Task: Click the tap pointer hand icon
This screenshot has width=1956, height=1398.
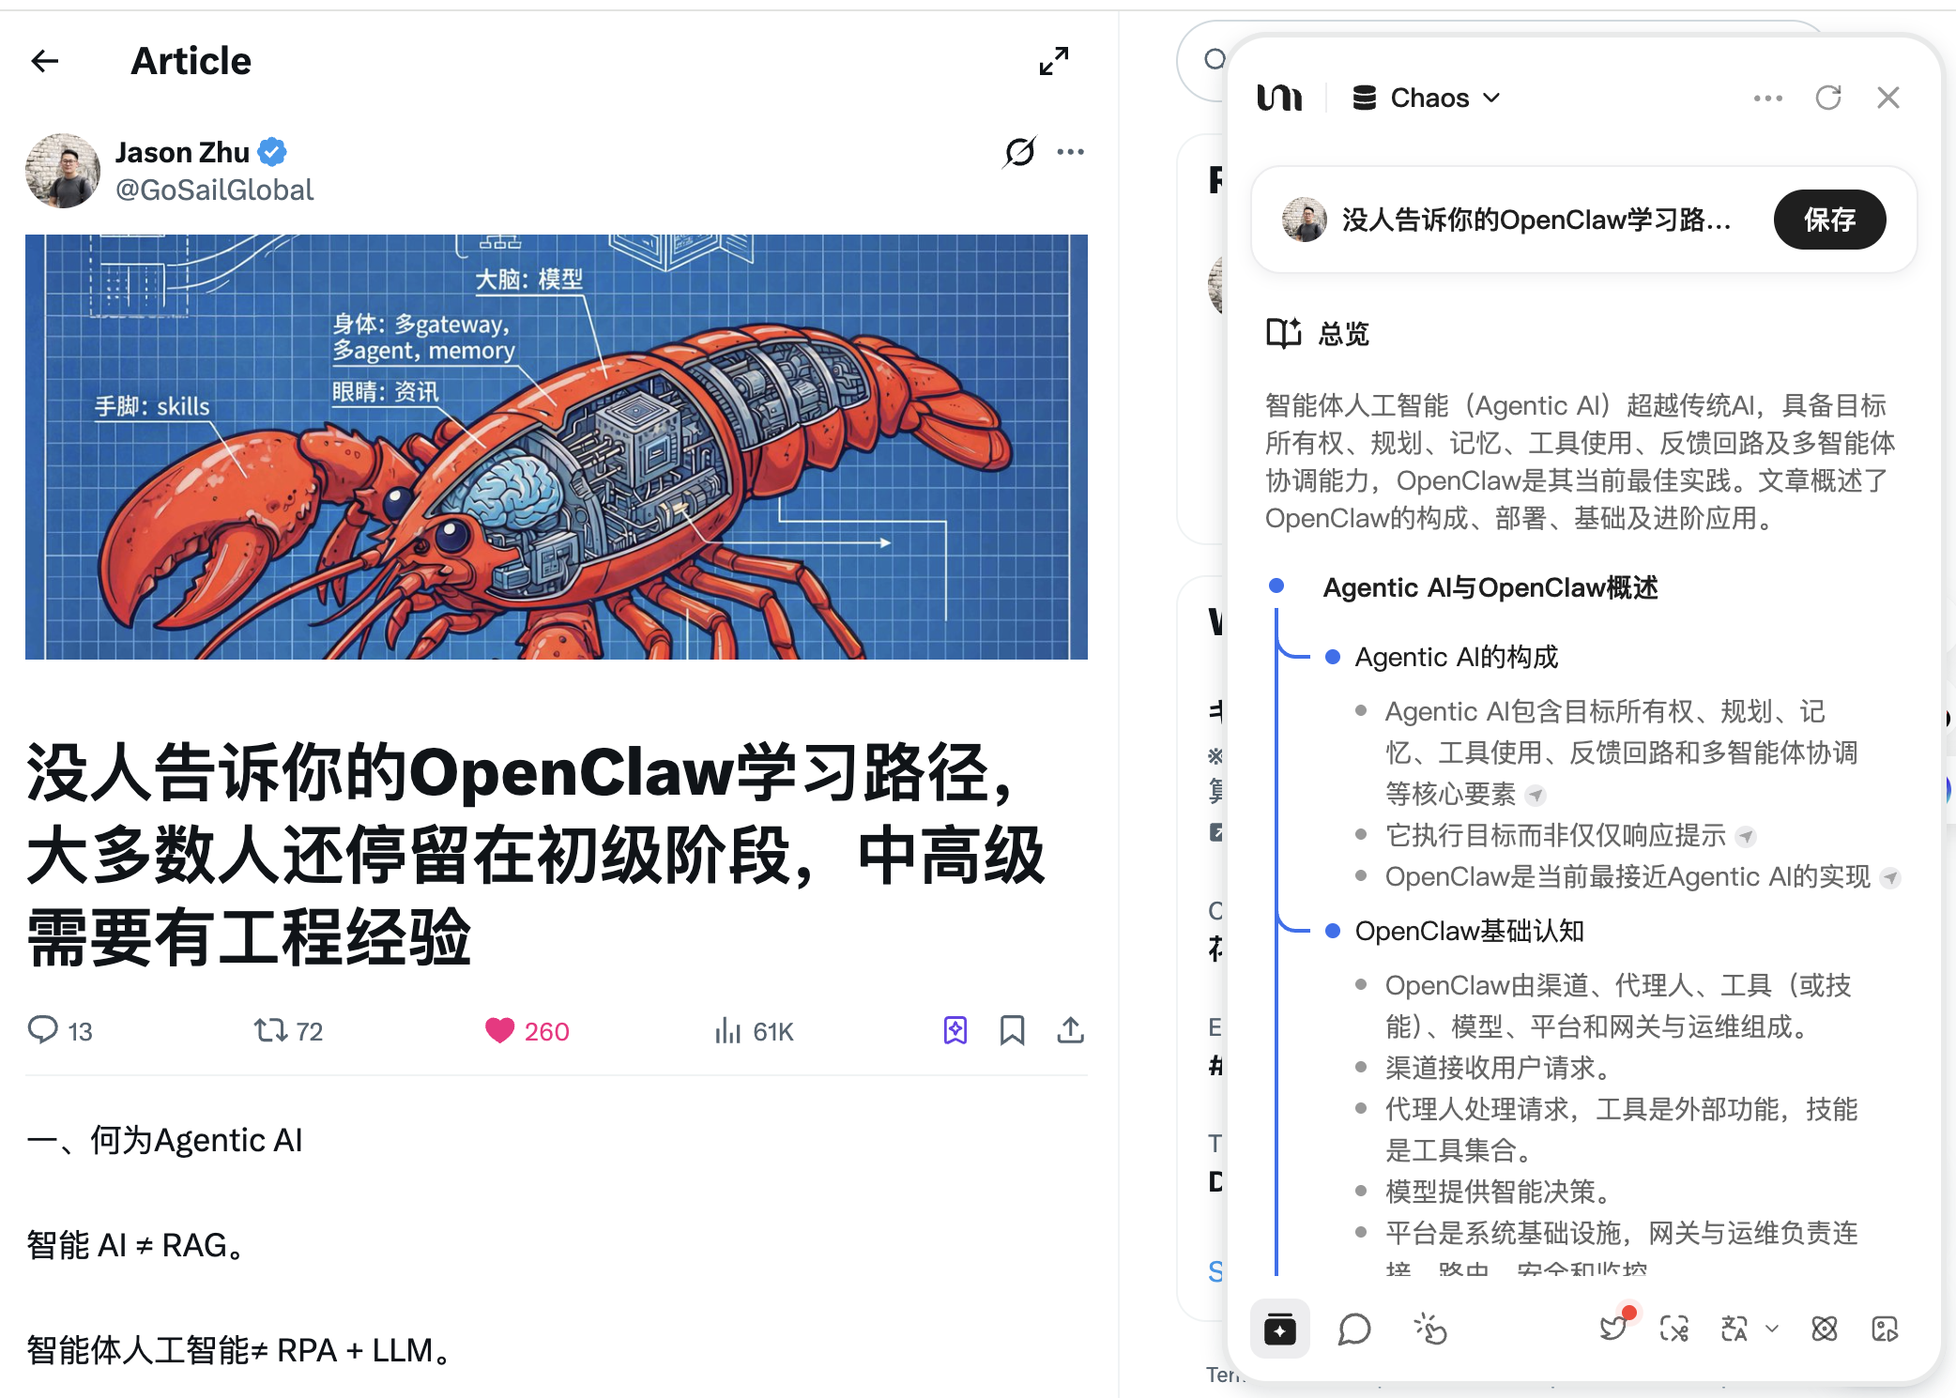Action: (x=1430, y=1329)
